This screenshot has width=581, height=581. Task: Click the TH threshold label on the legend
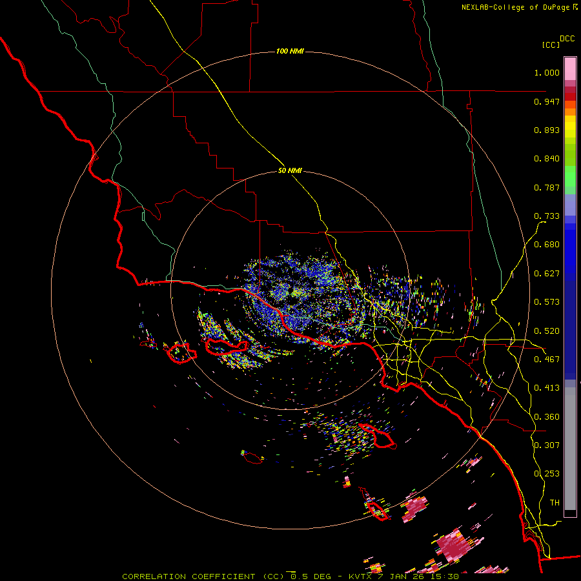tap(555, 502)
